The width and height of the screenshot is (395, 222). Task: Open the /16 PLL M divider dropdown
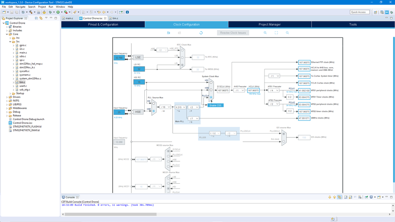(165, 107)
